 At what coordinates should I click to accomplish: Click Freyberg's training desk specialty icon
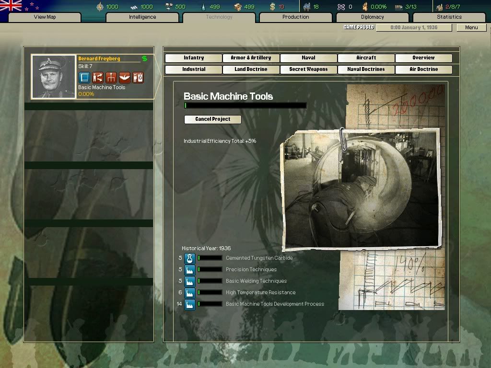coord(111,78)
